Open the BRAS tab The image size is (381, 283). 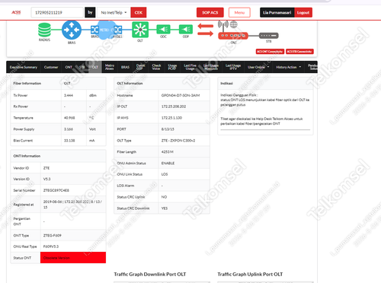pos(125,67)
